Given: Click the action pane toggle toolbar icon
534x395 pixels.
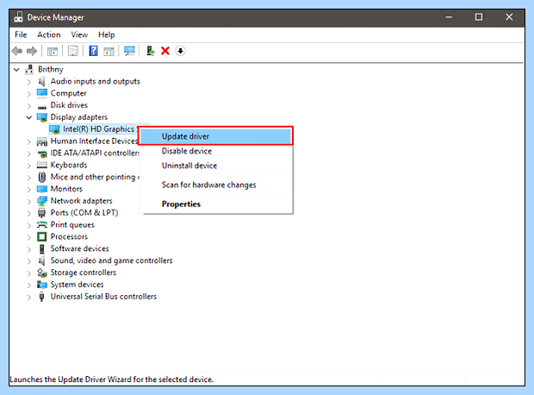Looking at the screenshot, I should (x=109, y=51).
